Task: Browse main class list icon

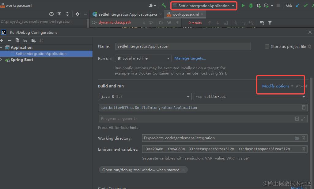Action: (304, 108)
